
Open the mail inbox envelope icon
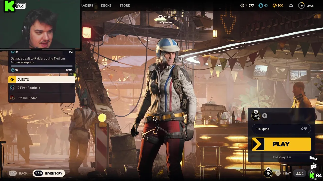pos(291,5)
